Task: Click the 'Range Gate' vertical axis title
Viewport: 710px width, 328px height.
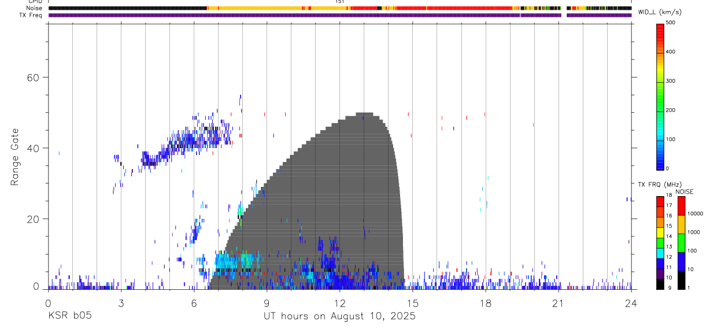Action: 14,156
